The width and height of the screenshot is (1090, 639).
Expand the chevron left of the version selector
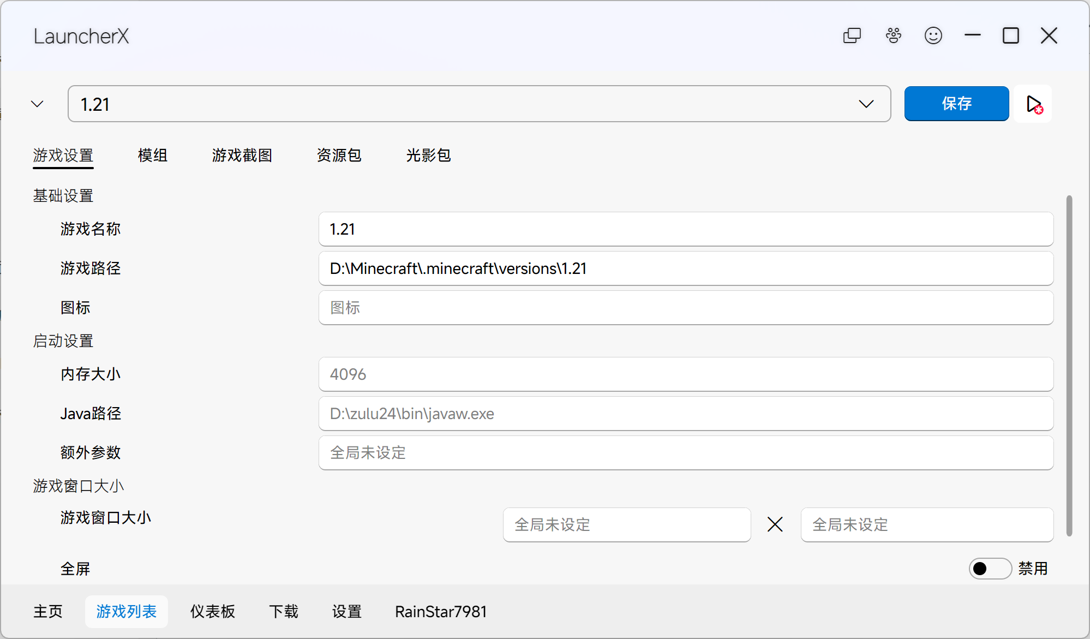[36, 104]
